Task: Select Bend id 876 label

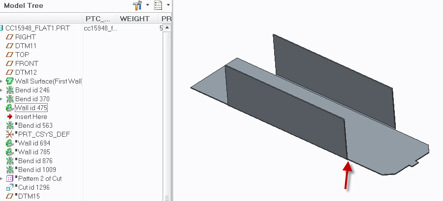Action: click(x=35, y=161)
